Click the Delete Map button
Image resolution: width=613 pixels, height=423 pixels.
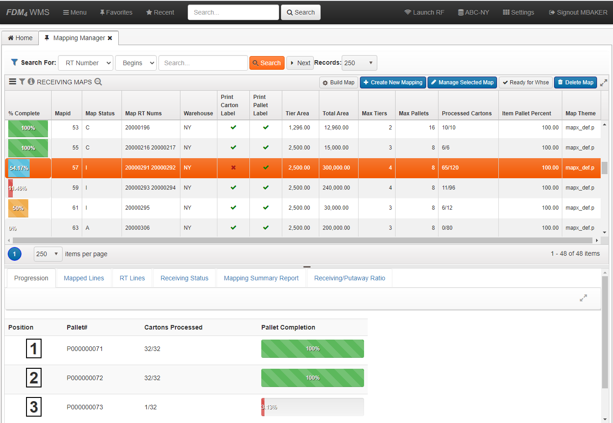[x=576, y=83]
